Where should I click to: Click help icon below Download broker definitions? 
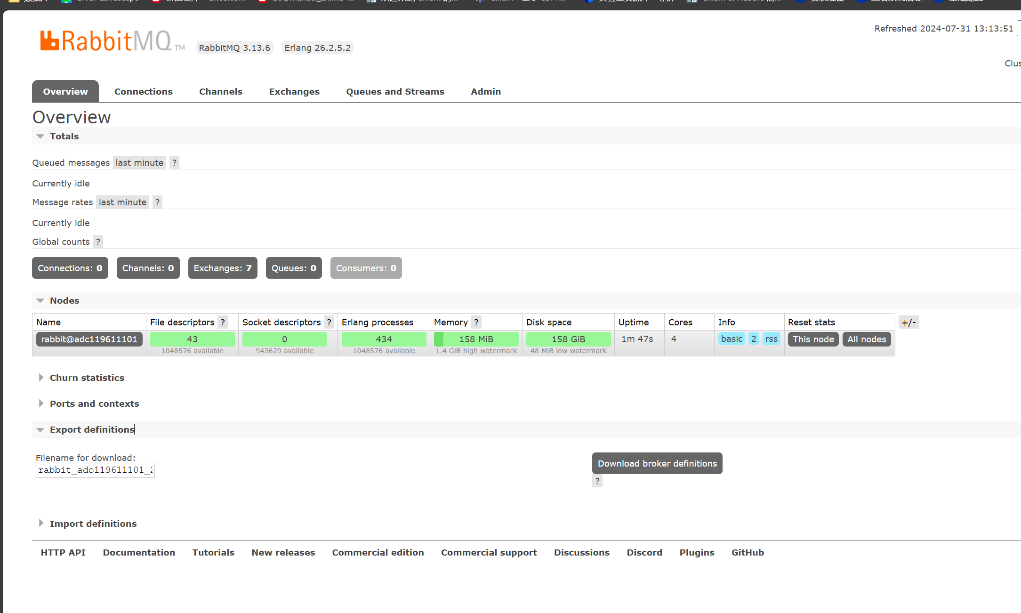597,481
